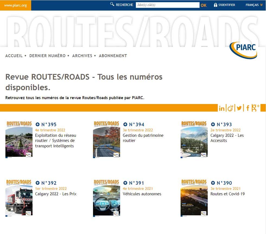Click plus icon next to N°390
Screen dimensions: 266x234
[x=213, y=183]
